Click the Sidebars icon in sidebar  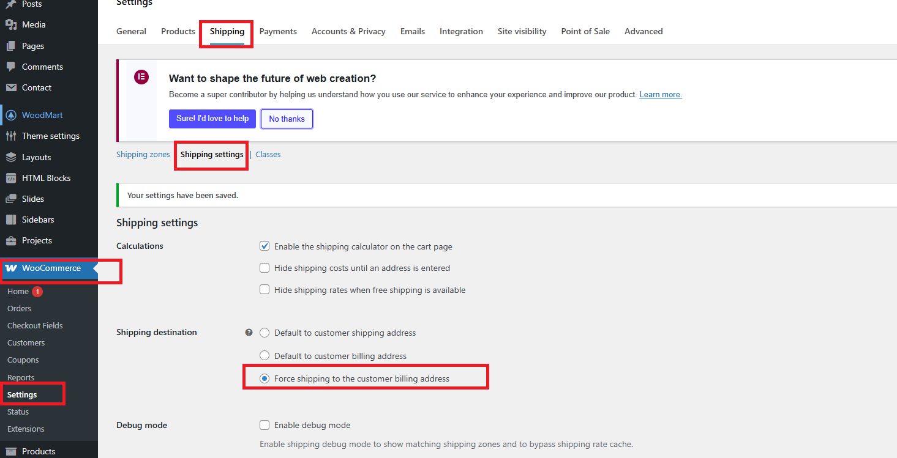(11, 220)
